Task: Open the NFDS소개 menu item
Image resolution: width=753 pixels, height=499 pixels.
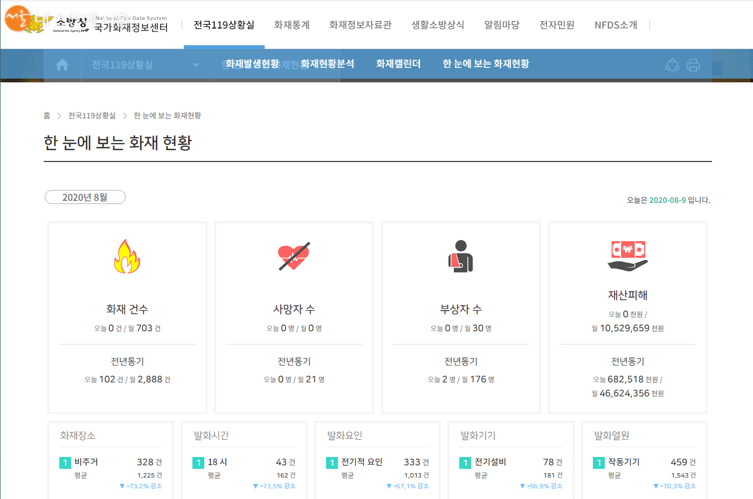Action: coord(616,25)
